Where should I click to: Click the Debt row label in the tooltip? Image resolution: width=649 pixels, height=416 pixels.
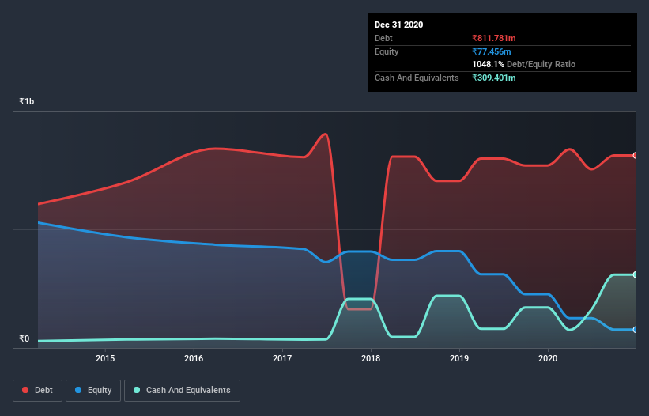(x=383, y=39)
